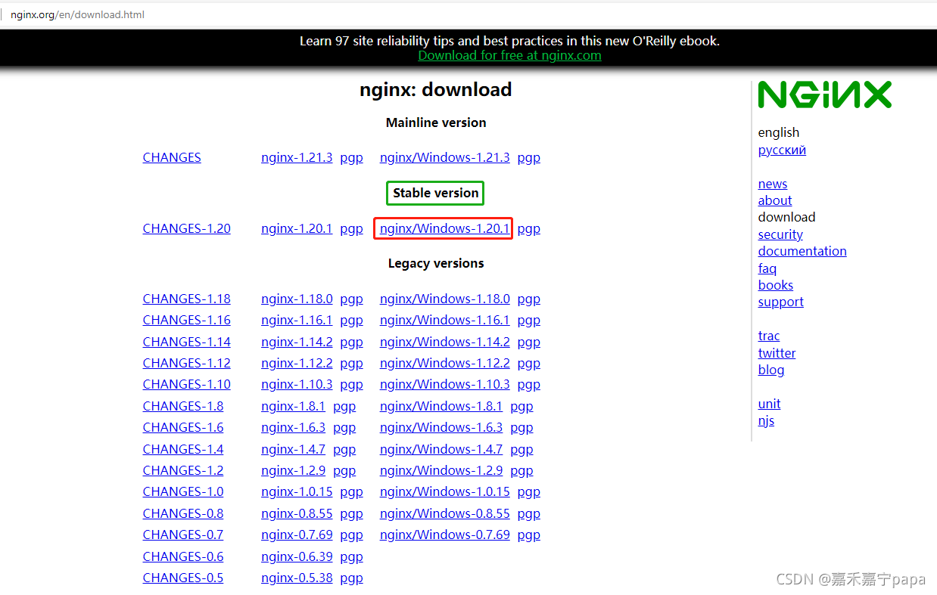Open CHANGES-1.6 link
This screenshot has width=937, height=595.
(183, 427)
